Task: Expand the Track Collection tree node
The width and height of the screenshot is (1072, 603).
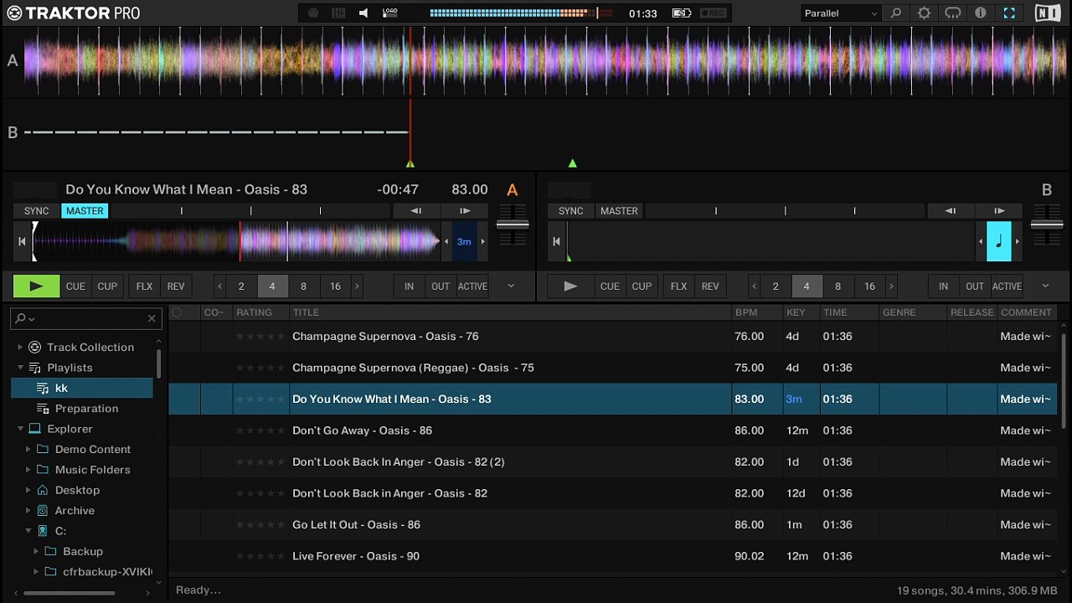Action: (x=20, y=347)
